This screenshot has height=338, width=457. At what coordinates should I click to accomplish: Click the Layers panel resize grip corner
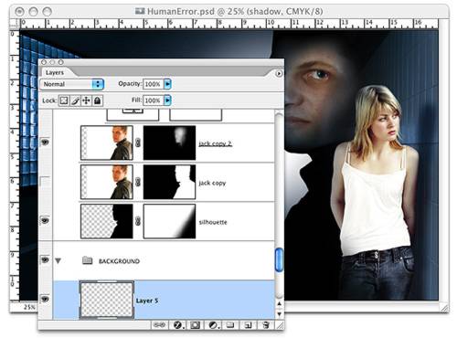(280, 325)
